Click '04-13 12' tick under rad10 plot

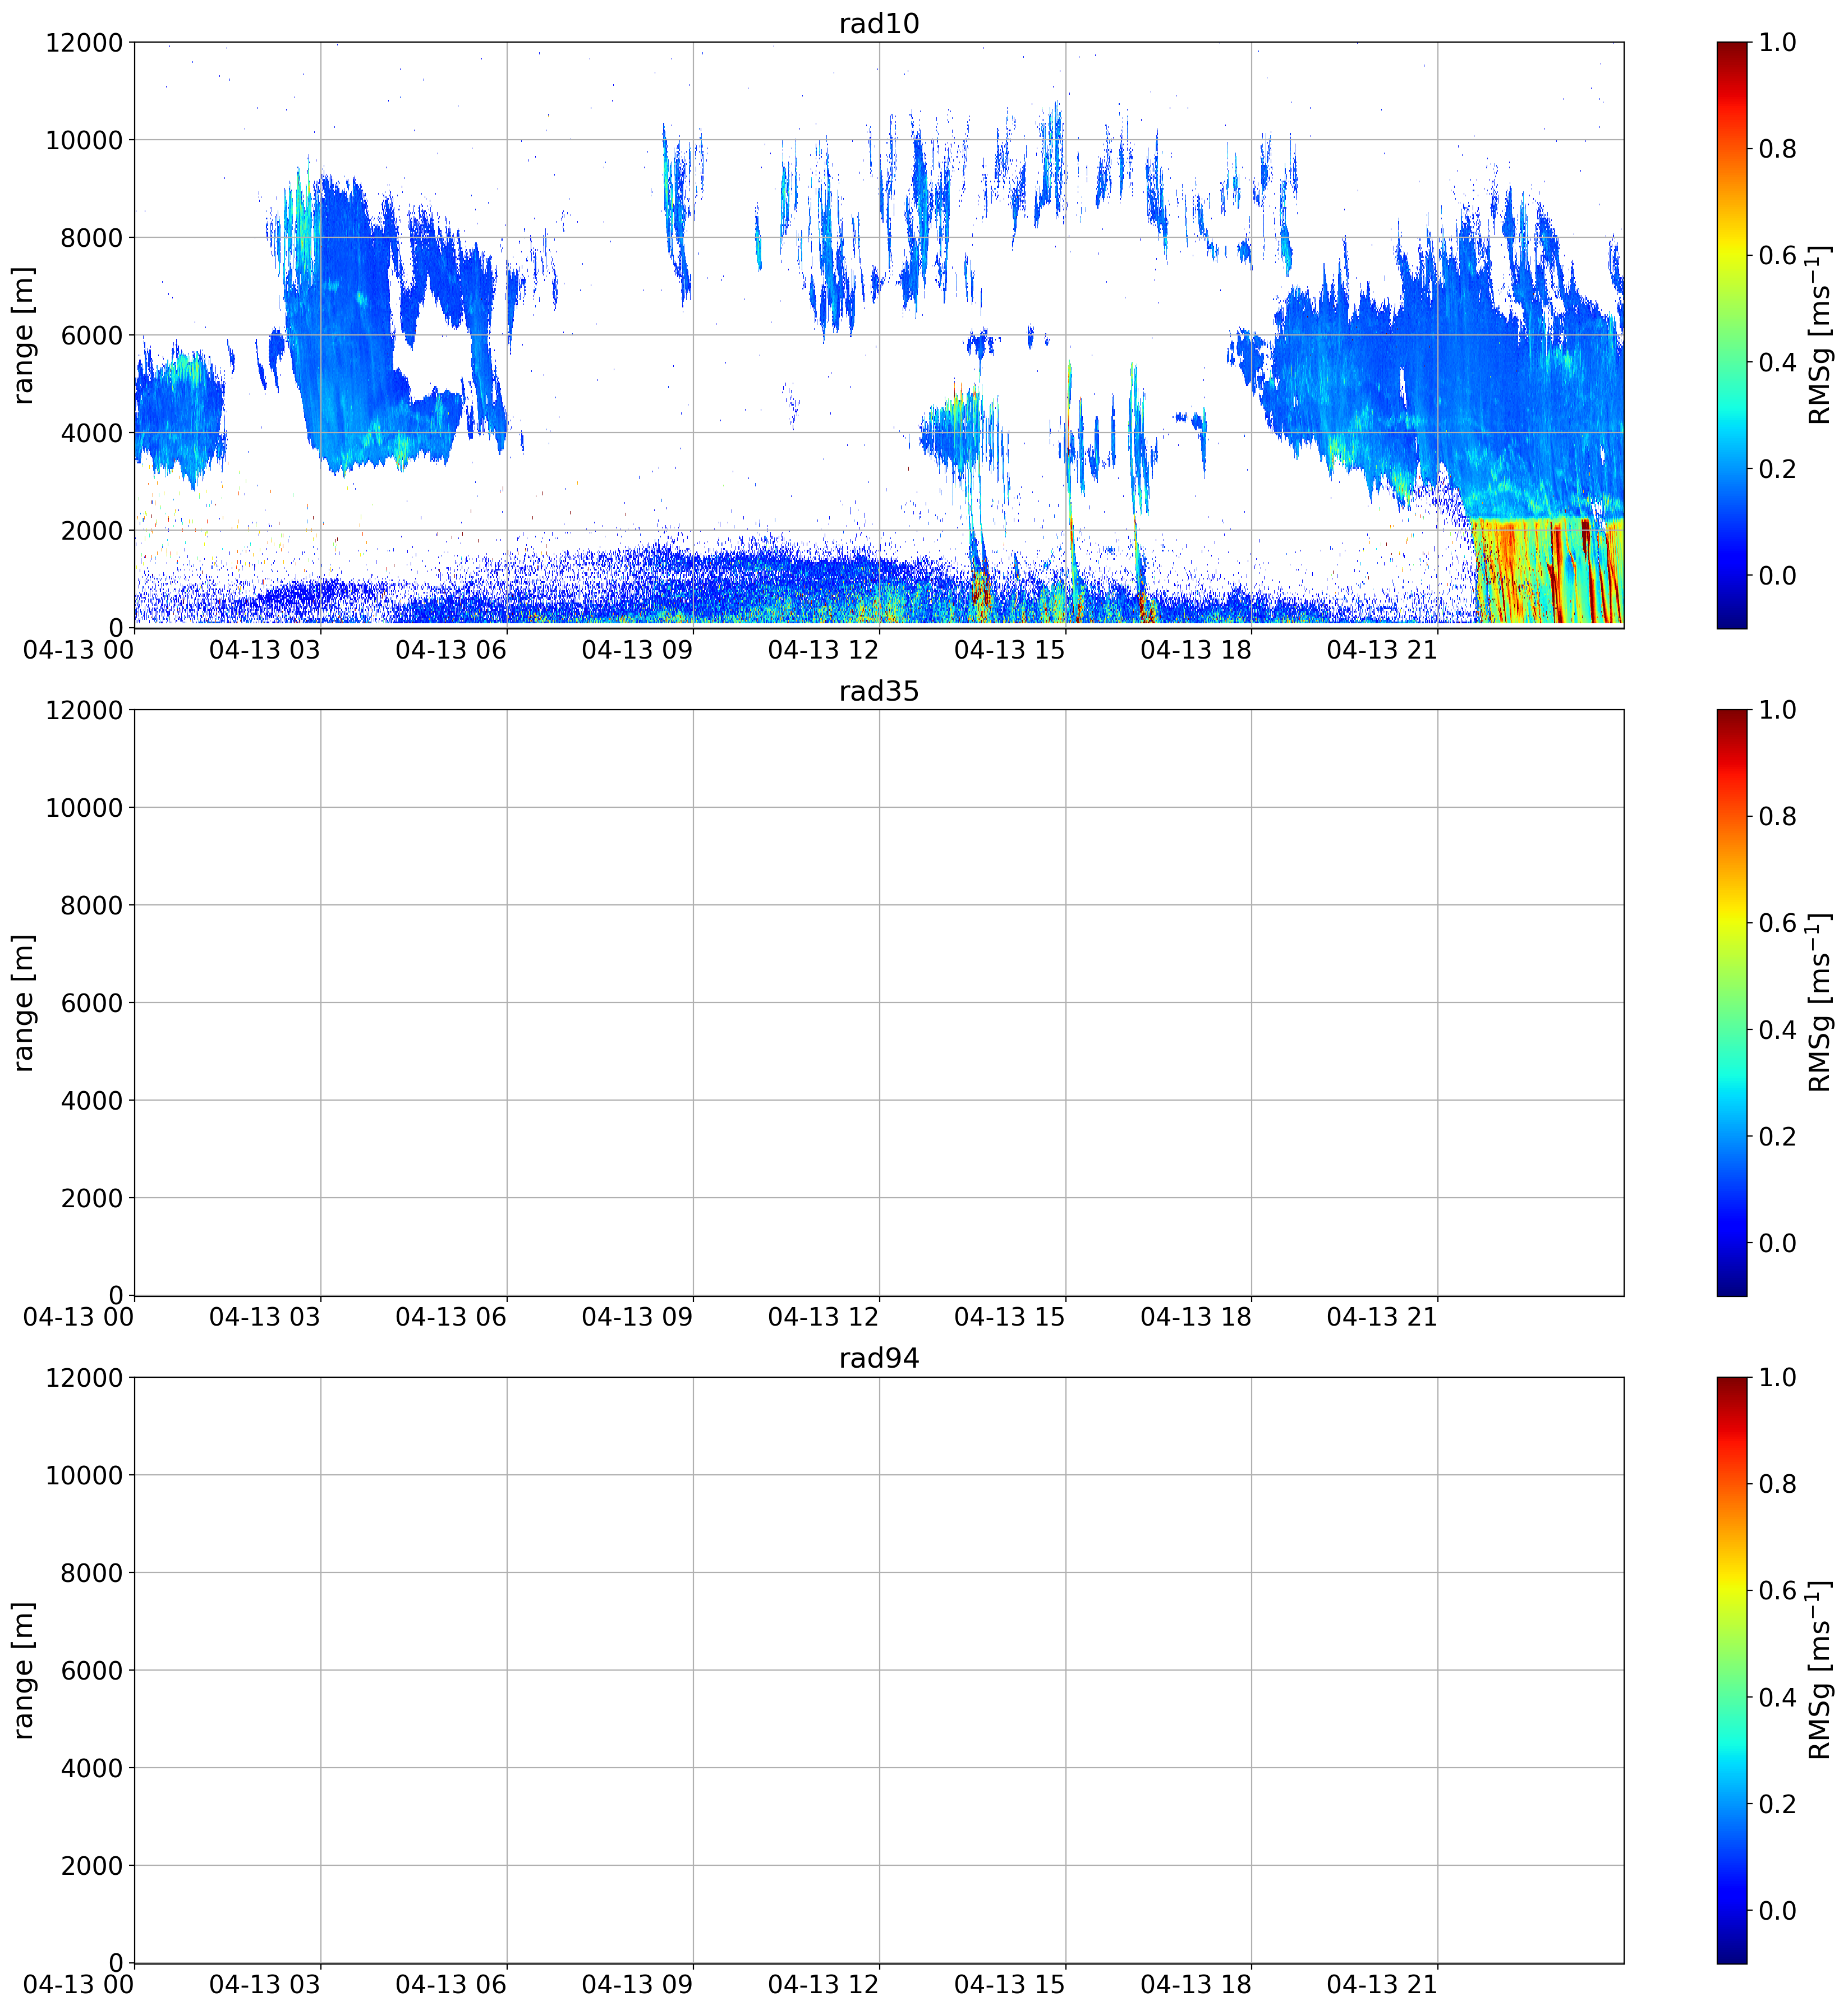click(823, 650)
